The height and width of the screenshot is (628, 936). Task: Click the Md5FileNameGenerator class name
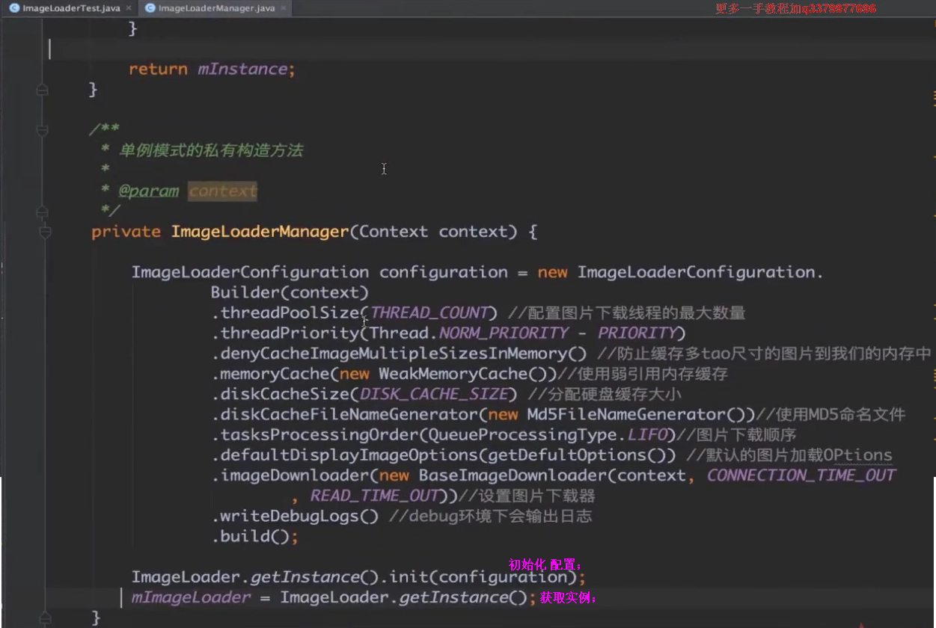point(626,413)
